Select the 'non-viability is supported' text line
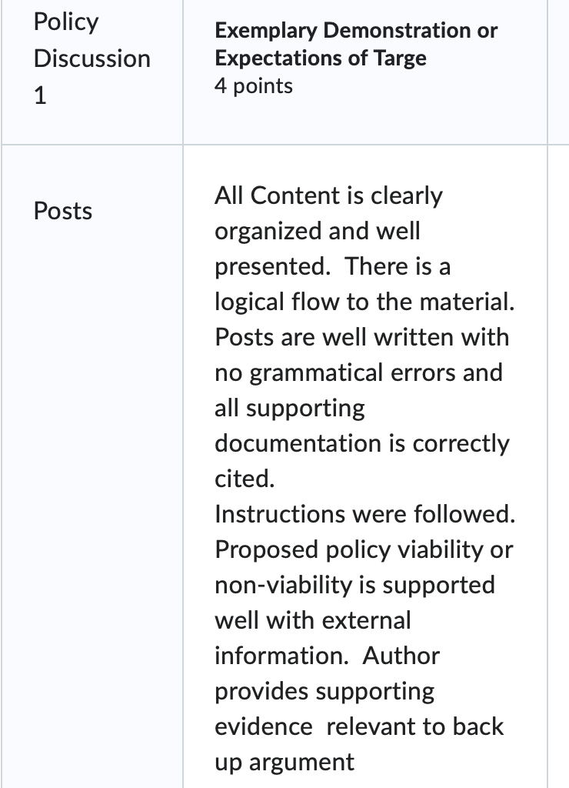Image resolution: width=569 pixels, height=788 pixels. point(355,585)
